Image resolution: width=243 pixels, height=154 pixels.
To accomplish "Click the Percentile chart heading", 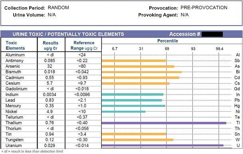I will point(168,41).
